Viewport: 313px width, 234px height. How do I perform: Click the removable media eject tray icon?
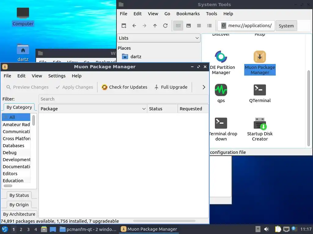point(258,229)
